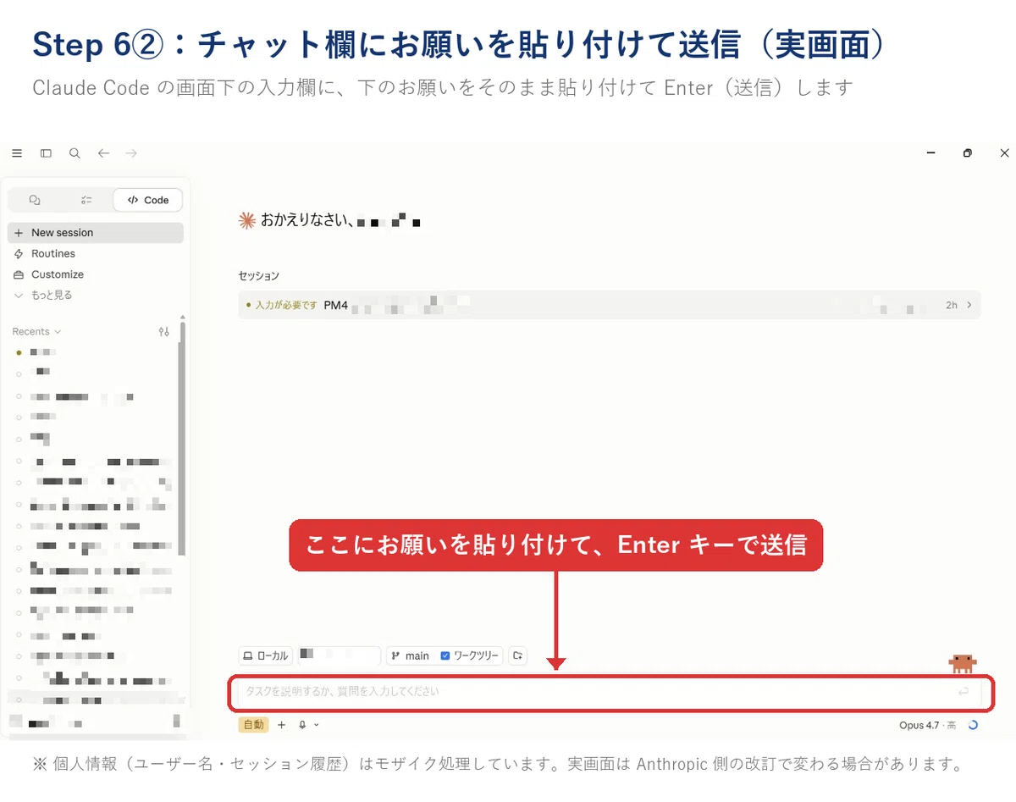
Task: Click the plus attach icon below input
Action: pos(282,725)
